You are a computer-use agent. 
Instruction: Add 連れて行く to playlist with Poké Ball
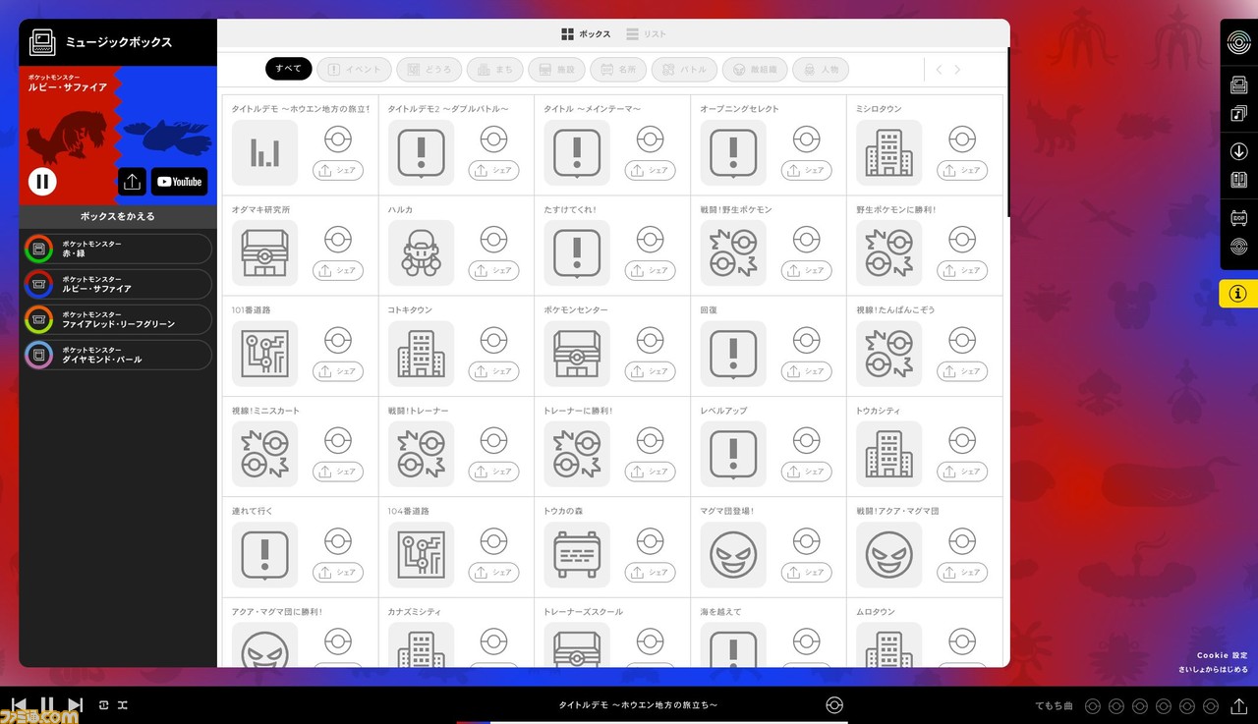click(x=337, y=540)
